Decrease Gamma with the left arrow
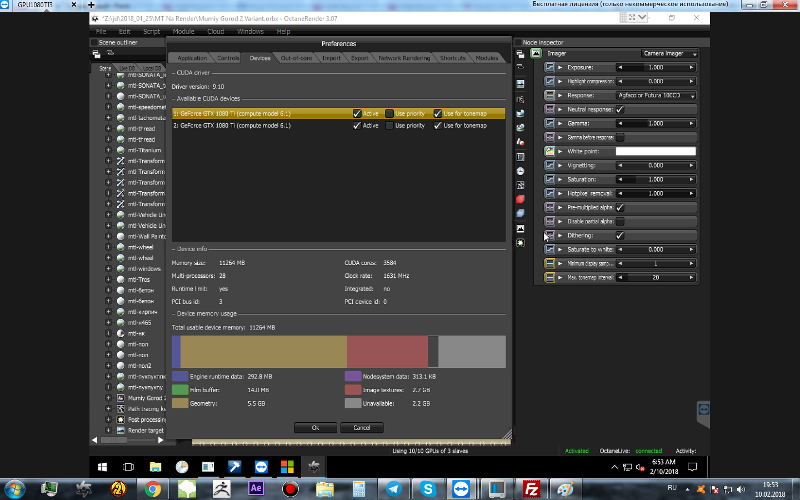 pos(620,123)
